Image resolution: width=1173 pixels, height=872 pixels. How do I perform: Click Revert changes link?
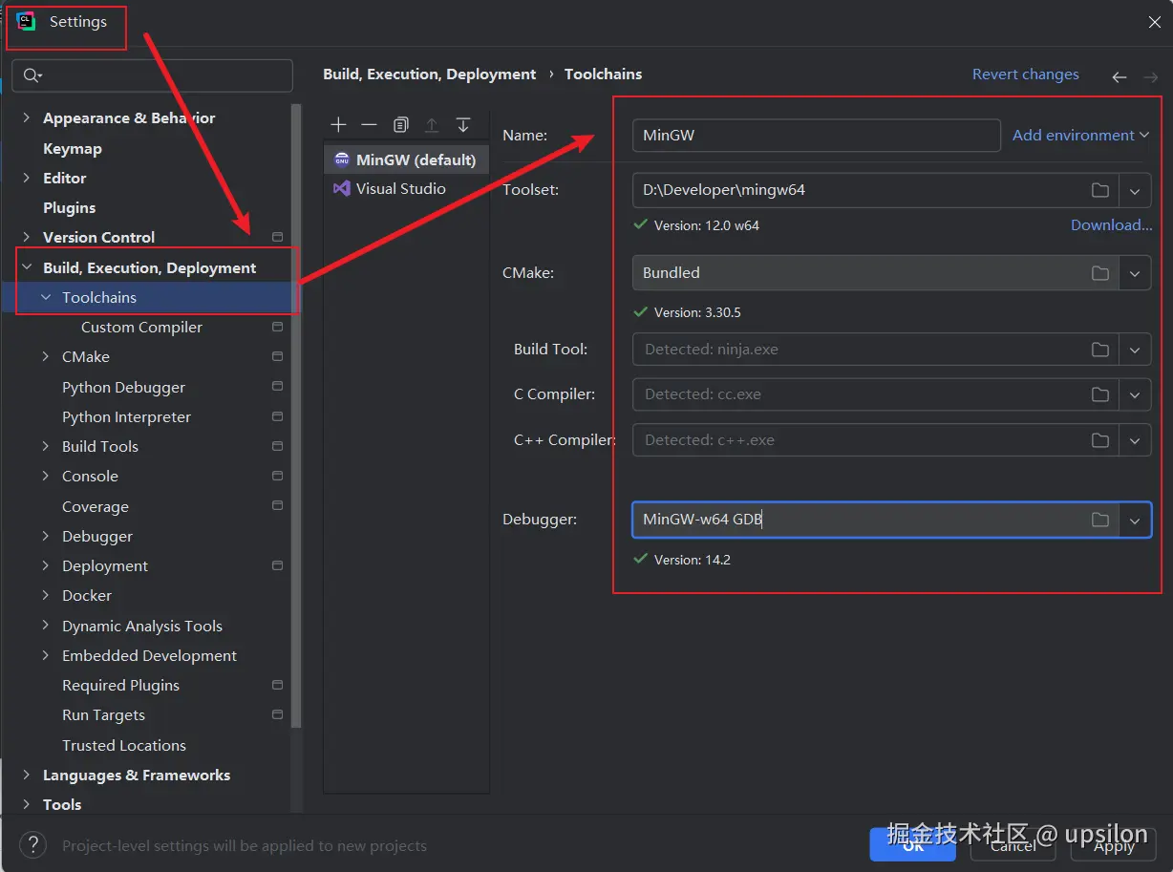tap(1025, 74)
